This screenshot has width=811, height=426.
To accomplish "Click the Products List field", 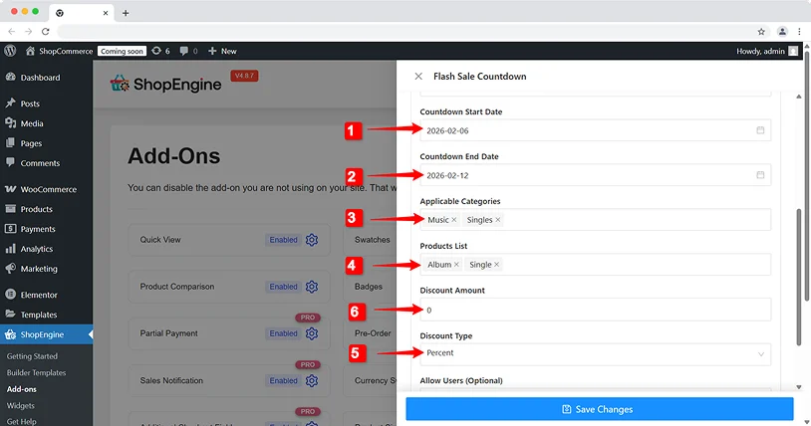I will pos(596,264).
